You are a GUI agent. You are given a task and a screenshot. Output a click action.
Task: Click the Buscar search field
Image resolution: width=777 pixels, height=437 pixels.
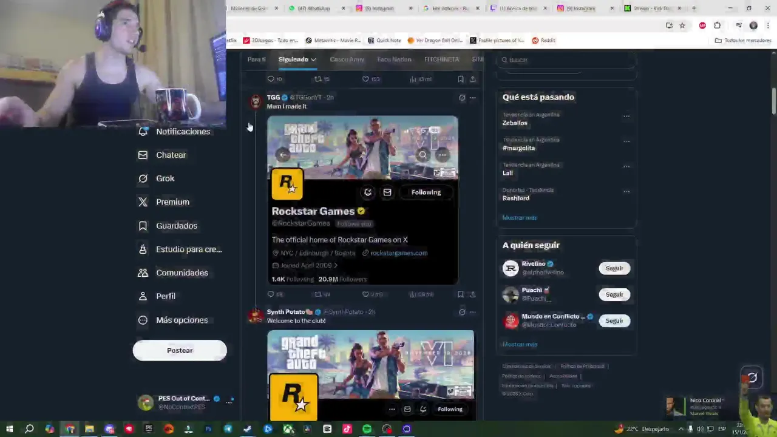(x=566, y=59)
